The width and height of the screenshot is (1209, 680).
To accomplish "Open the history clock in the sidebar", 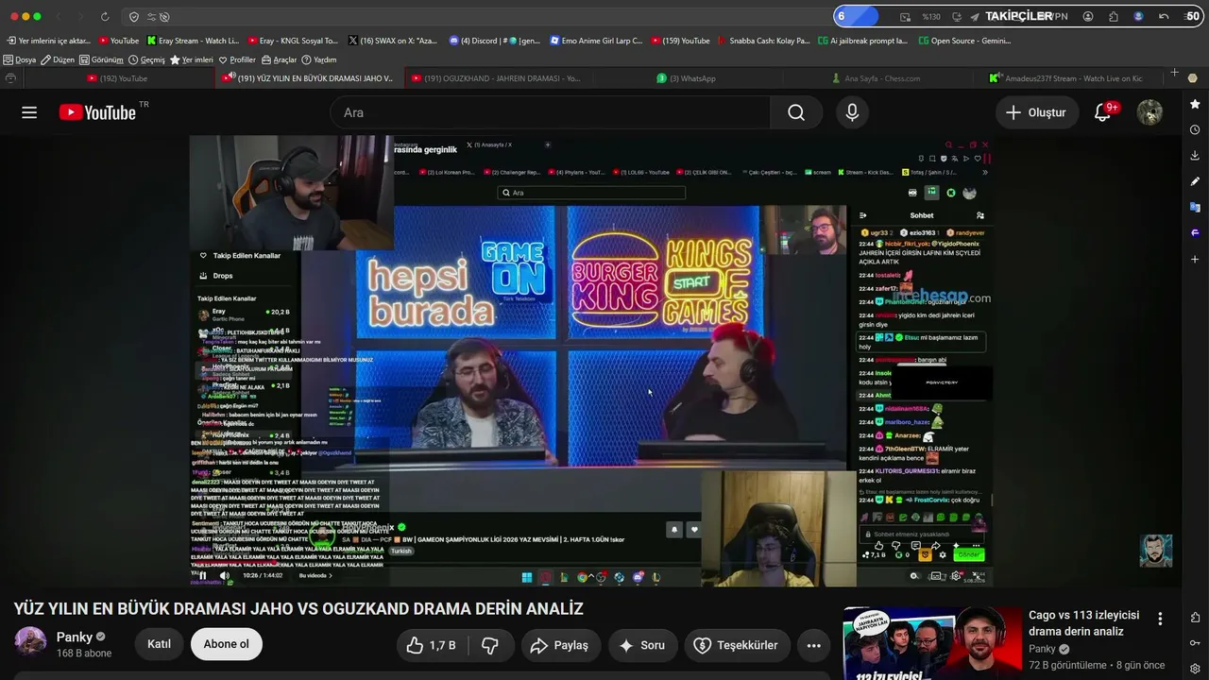I will click(1195, 129).
